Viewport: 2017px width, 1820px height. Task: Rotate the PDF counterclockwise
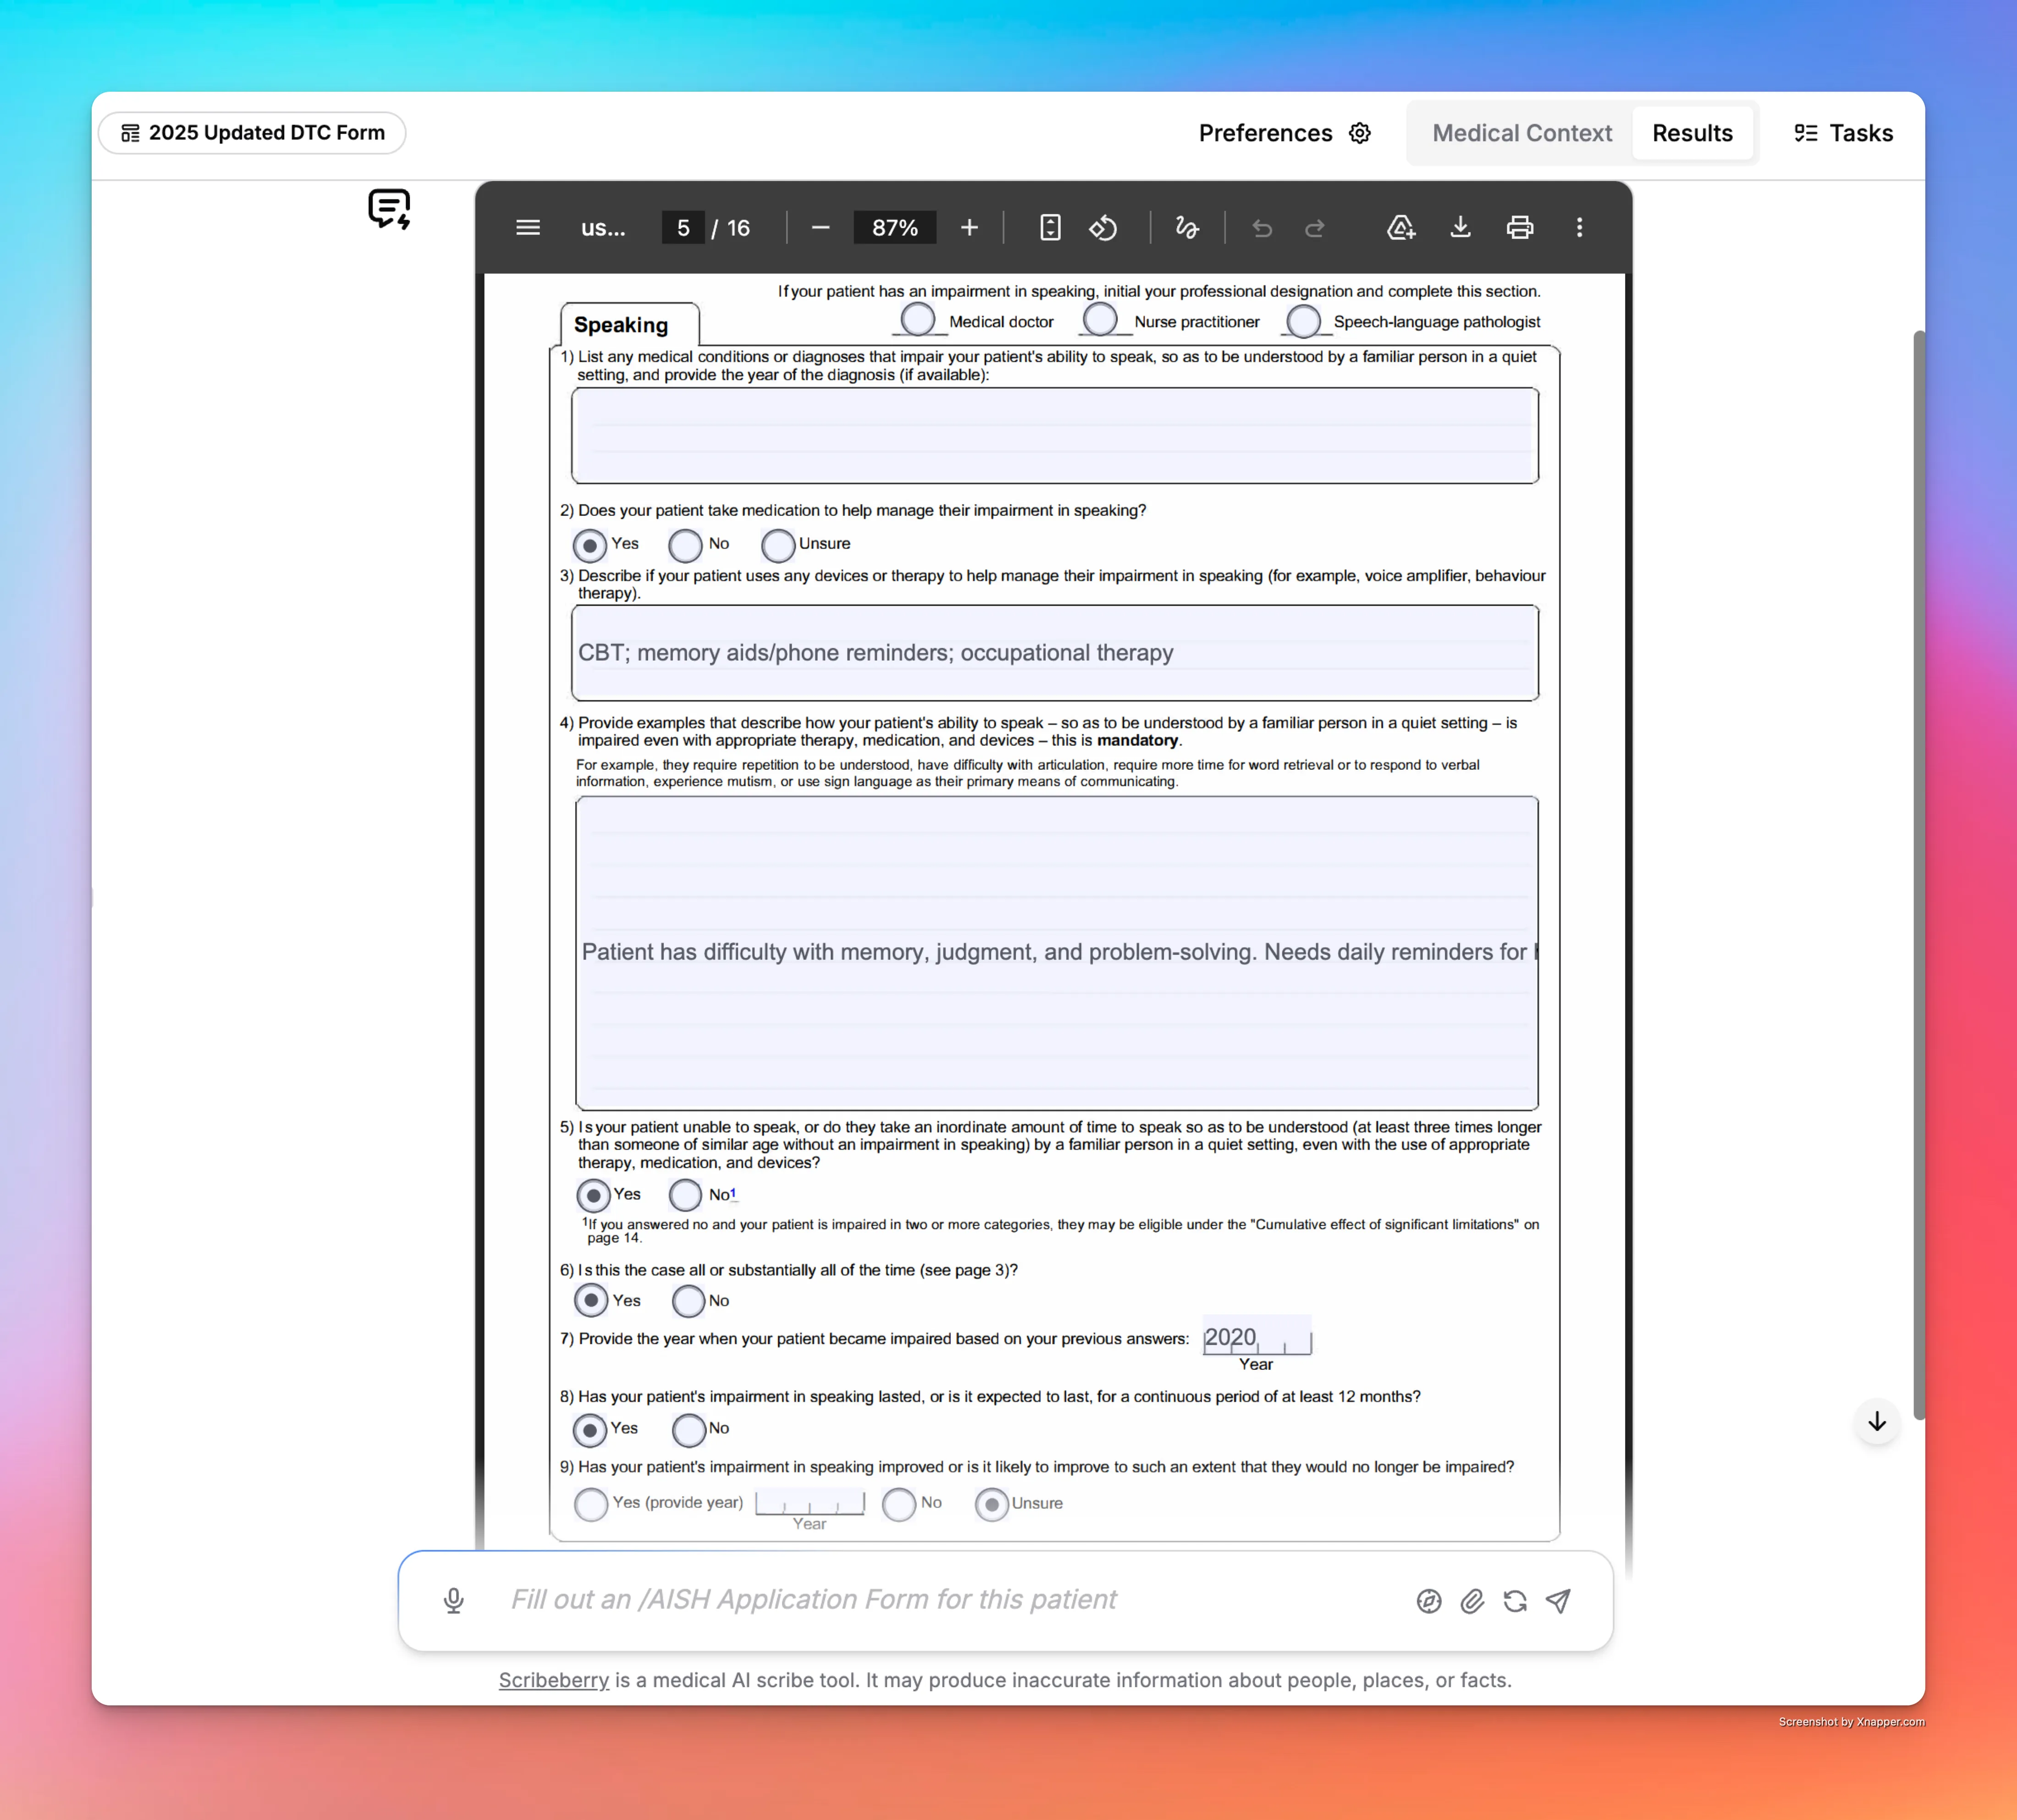tap(1103, 228)
